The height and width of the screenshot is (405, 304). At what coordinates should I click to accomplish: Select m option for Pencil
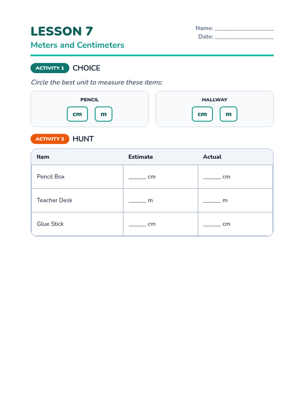pyautogui.click(x=103, y=114)
